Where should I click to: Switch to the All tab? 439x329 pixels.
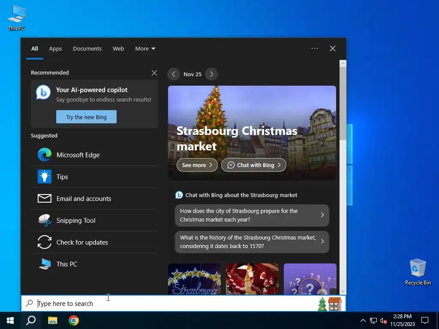click(x=34, y=49)
